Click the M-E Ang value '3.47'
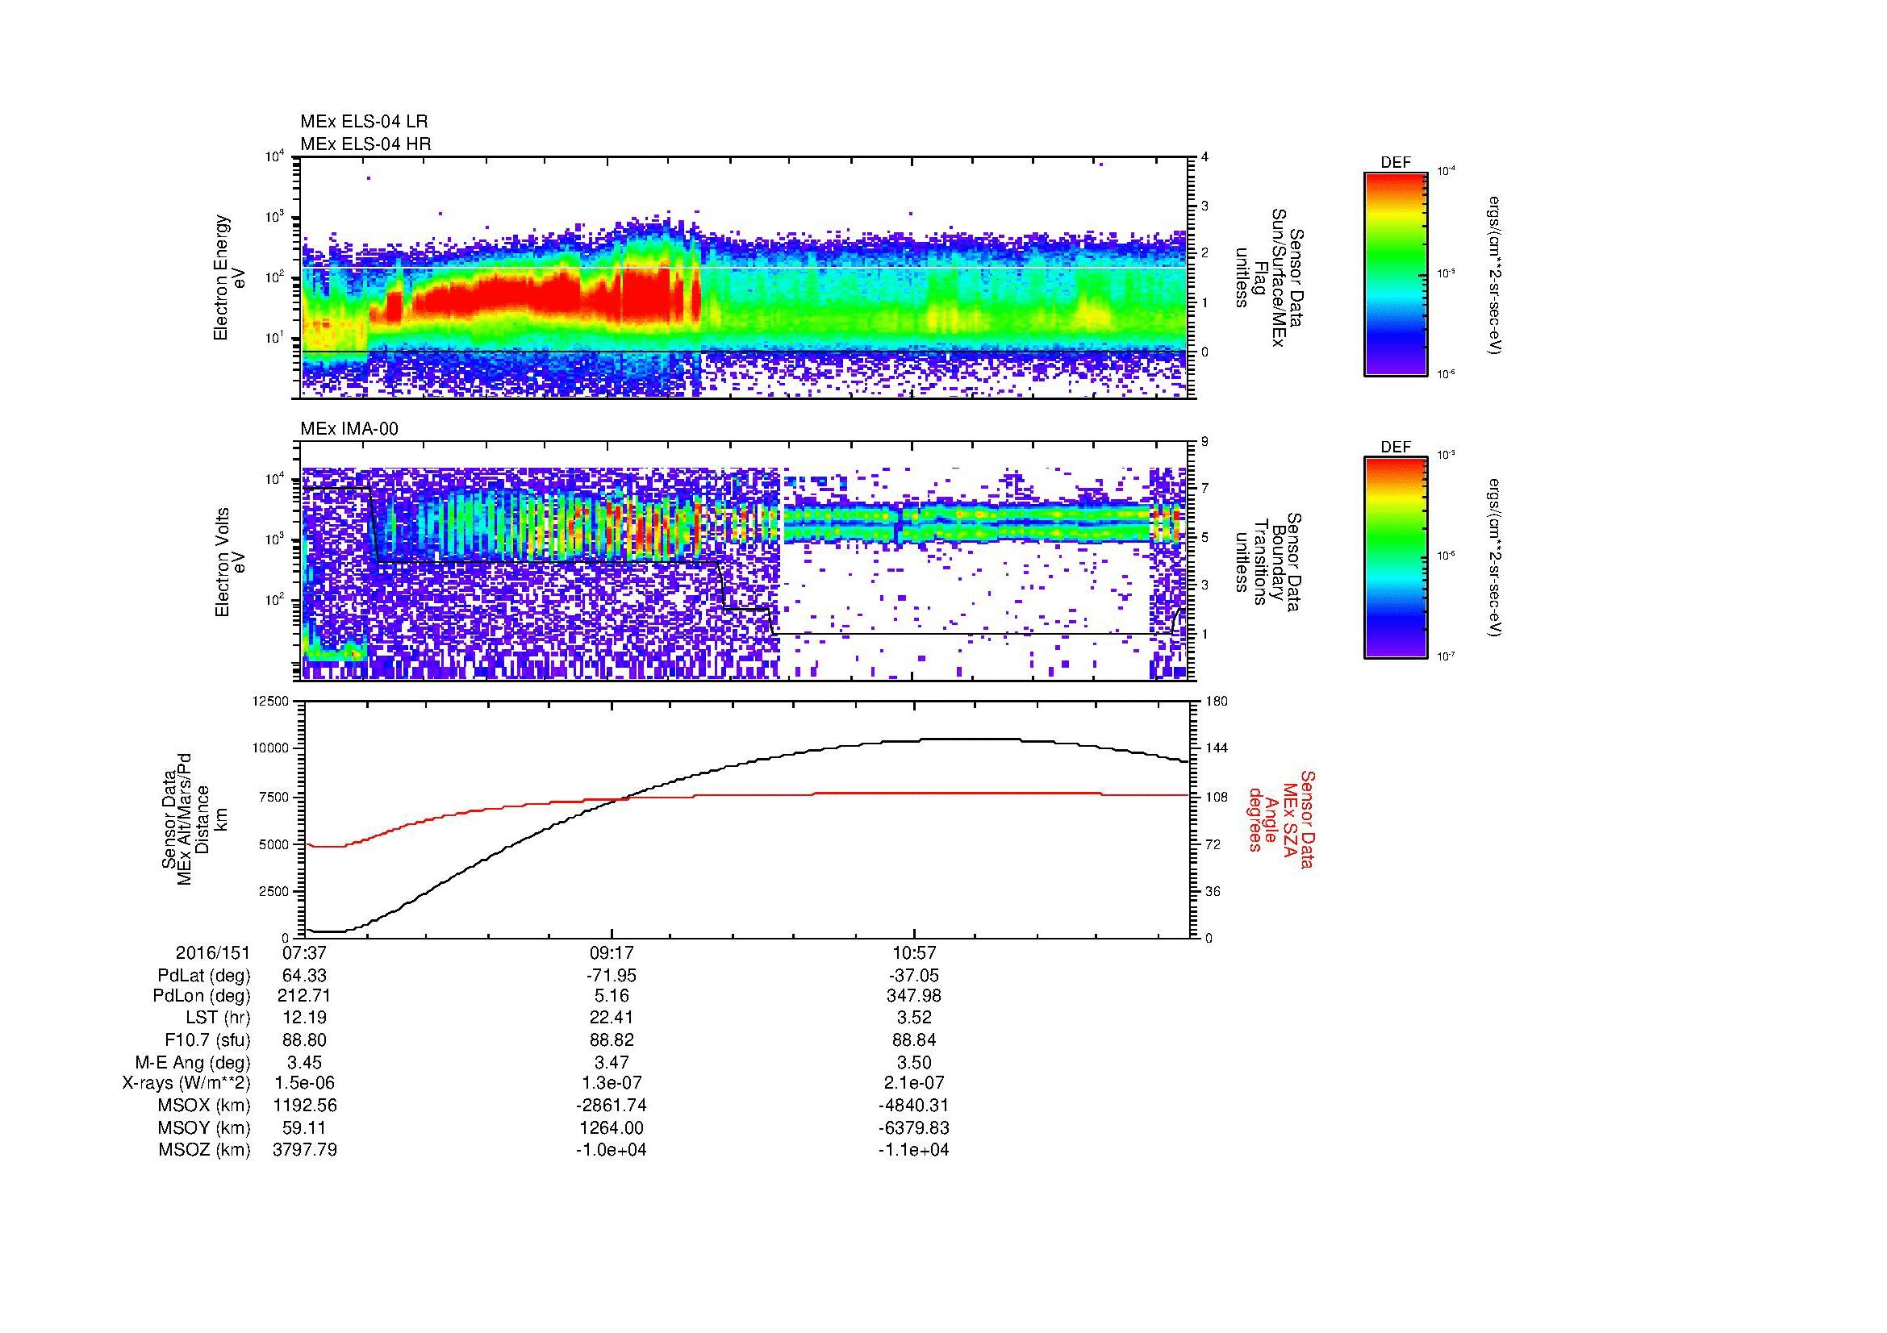Viewport: 1887px width, 1333px height. click(x=612, y=1062)
